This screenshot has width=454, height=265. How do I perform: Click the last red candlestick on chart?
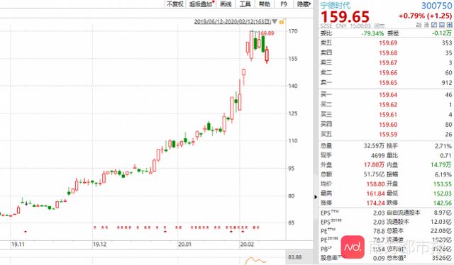[x=267, y=55]
